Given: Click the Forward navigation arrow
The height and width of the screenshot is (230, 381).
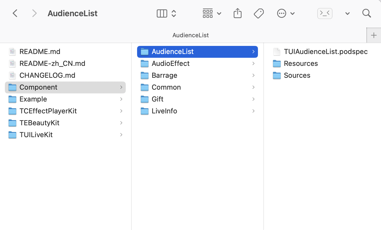Looking at the screenshot, I should [34, 13].
